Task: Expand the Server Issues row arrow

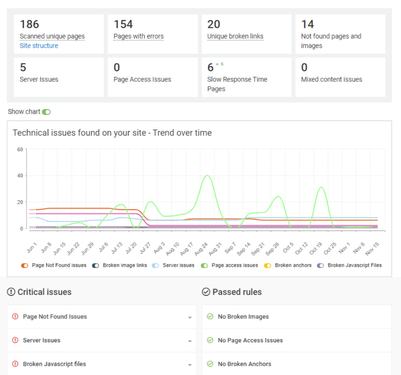Action: click(190, 341)
